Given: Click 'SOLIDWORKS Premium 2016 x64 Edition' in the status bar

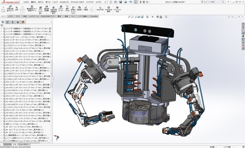Looking at the screenshot, I should tap(16, 147).
